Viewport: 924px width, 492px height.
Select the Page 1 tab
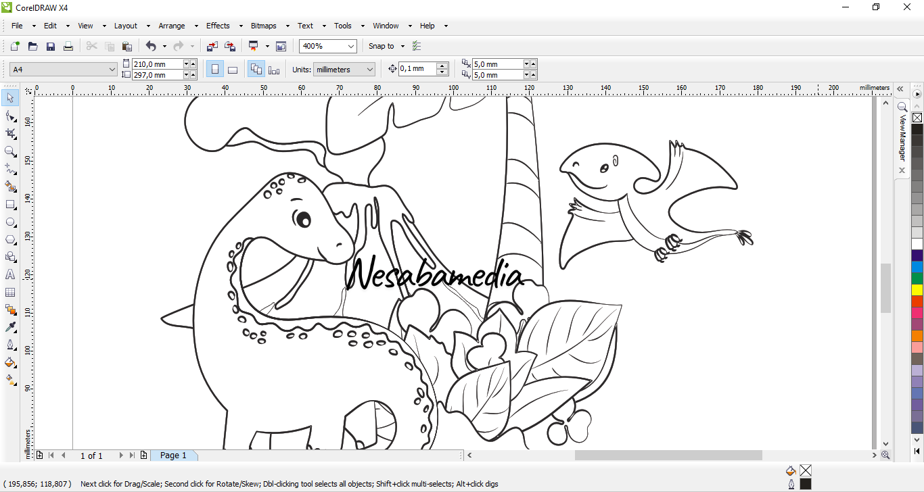click(173, 456)
